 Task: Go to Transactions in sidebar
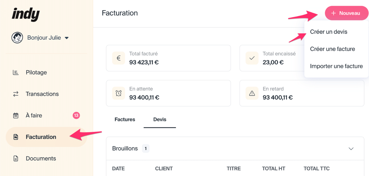click(42, 94)
